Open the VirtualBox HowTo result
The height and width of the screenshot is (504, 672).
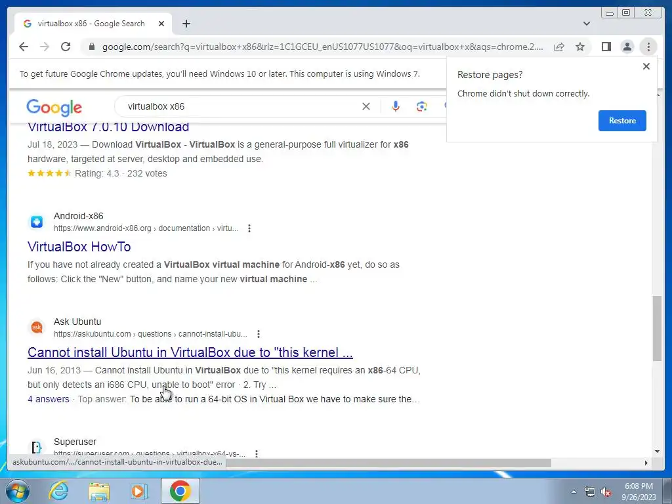click(x=79, y=247)
